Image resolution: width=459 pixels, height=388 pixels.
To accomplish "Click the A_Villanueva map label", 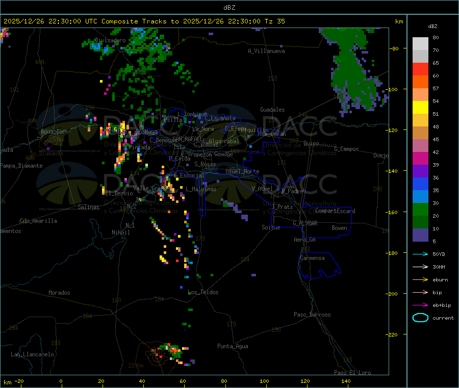I will [266, 51].
